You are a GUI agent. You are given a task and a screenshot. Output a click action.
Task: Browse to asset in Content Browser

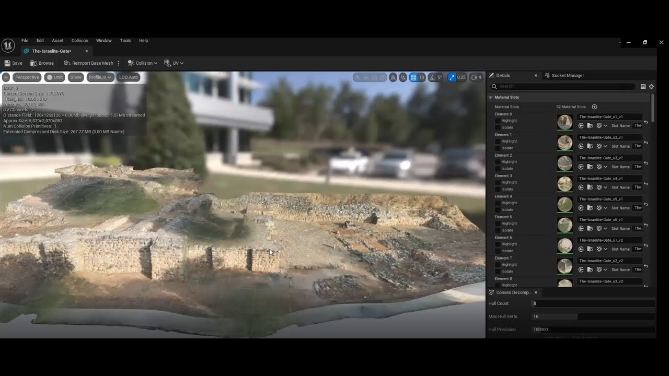click(42, 63)
